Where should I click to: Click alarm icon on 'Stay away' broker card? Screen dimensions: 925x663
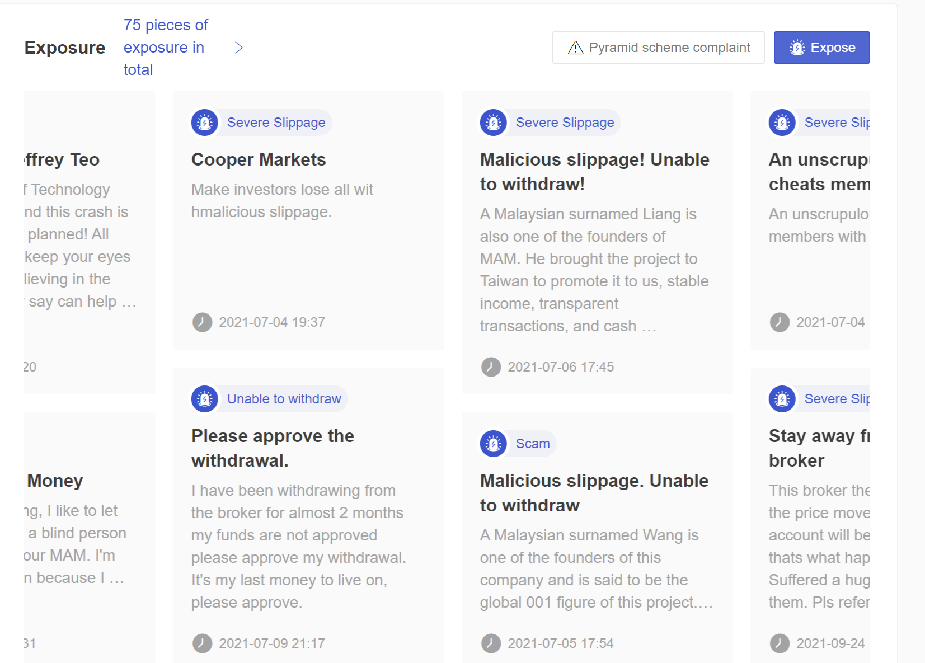(x=782, y=399)
